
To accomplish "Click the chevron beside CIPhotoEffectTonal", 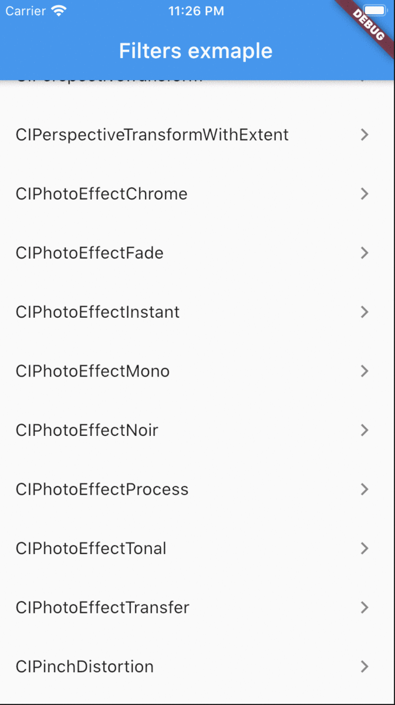I will pyautogui.click(x=364, y=548).
